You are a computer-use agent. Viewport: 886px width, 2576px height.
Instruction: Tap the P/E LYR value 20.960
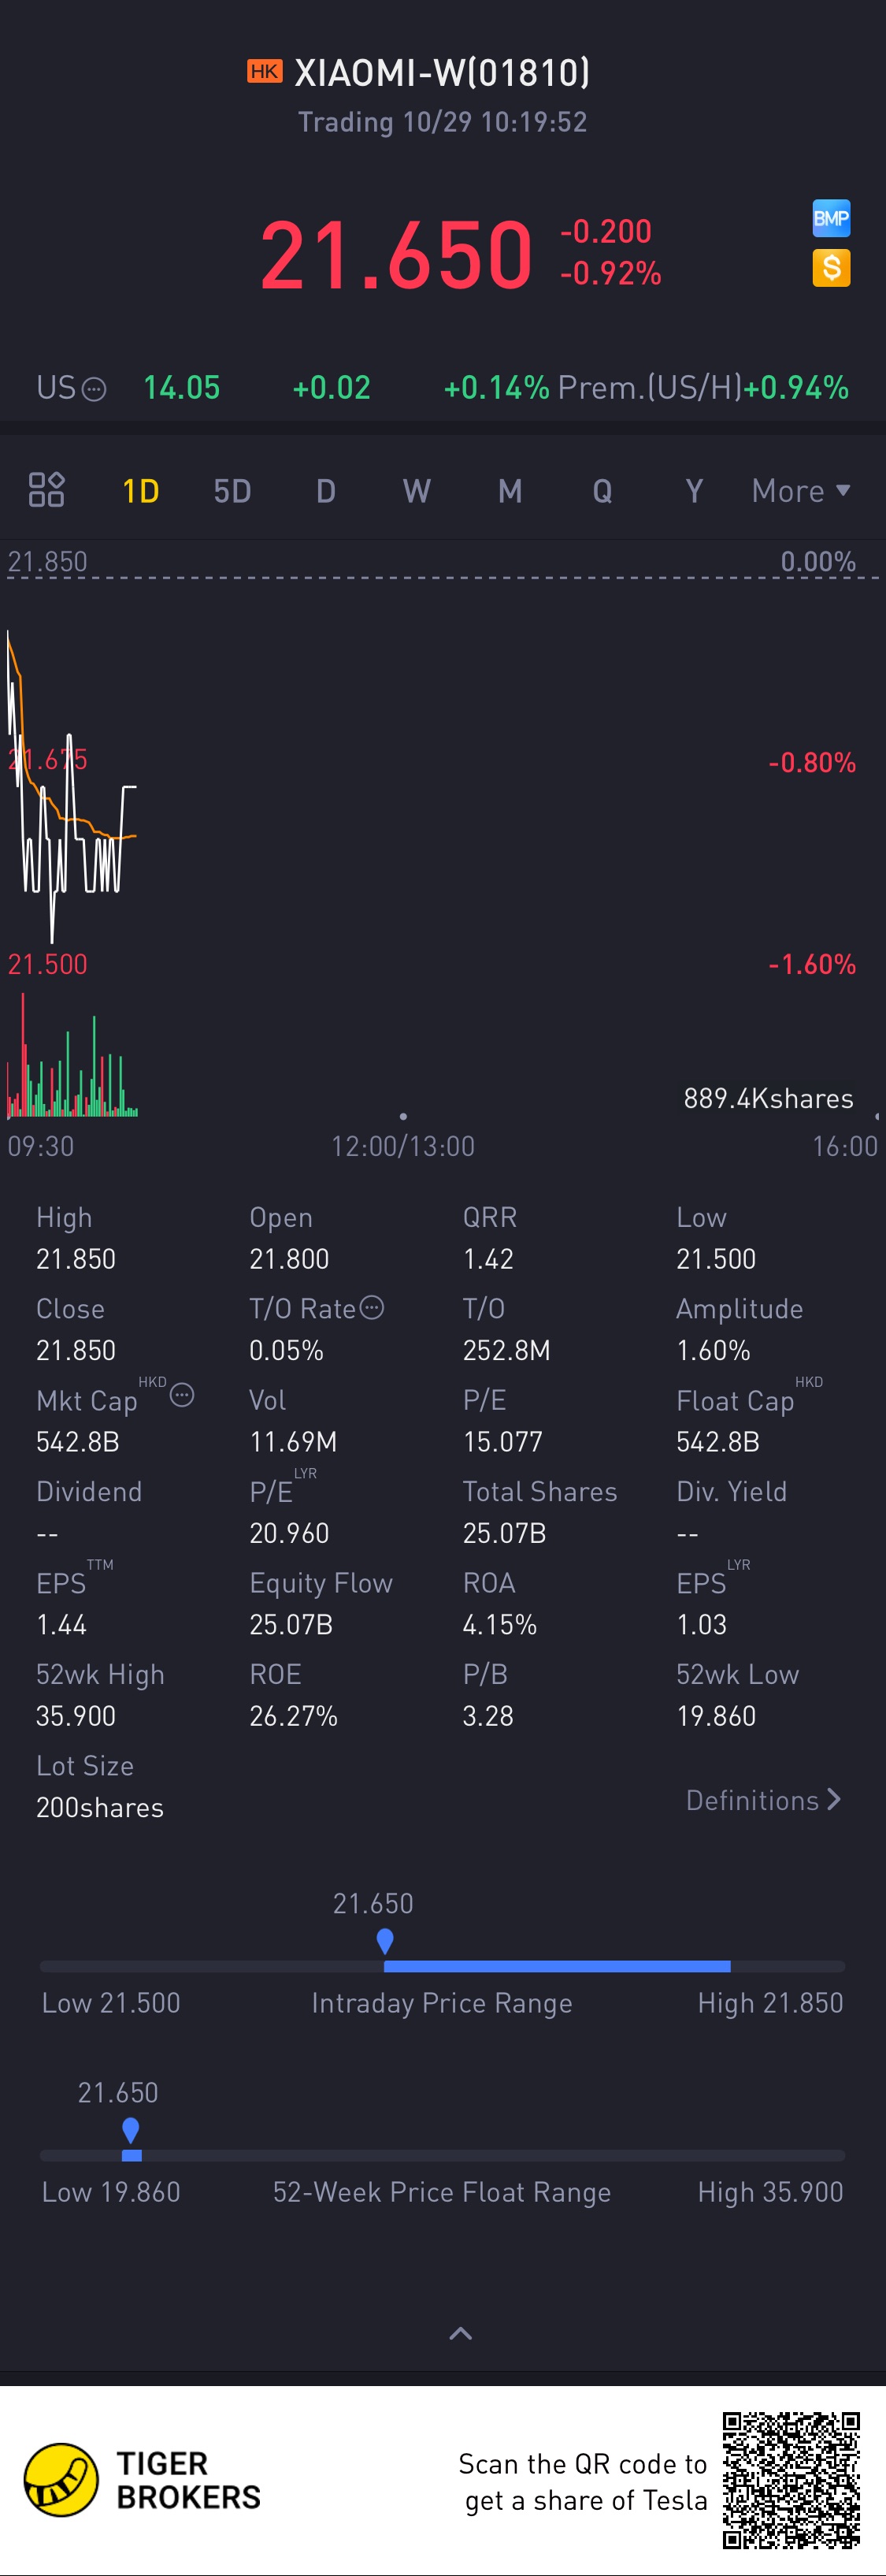pyautogui.click(x=290, y=1533)
